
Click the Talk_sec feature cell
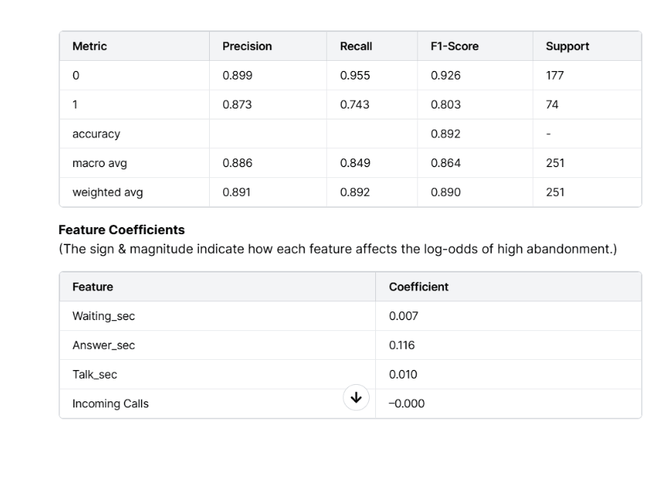tap(94, 375)
